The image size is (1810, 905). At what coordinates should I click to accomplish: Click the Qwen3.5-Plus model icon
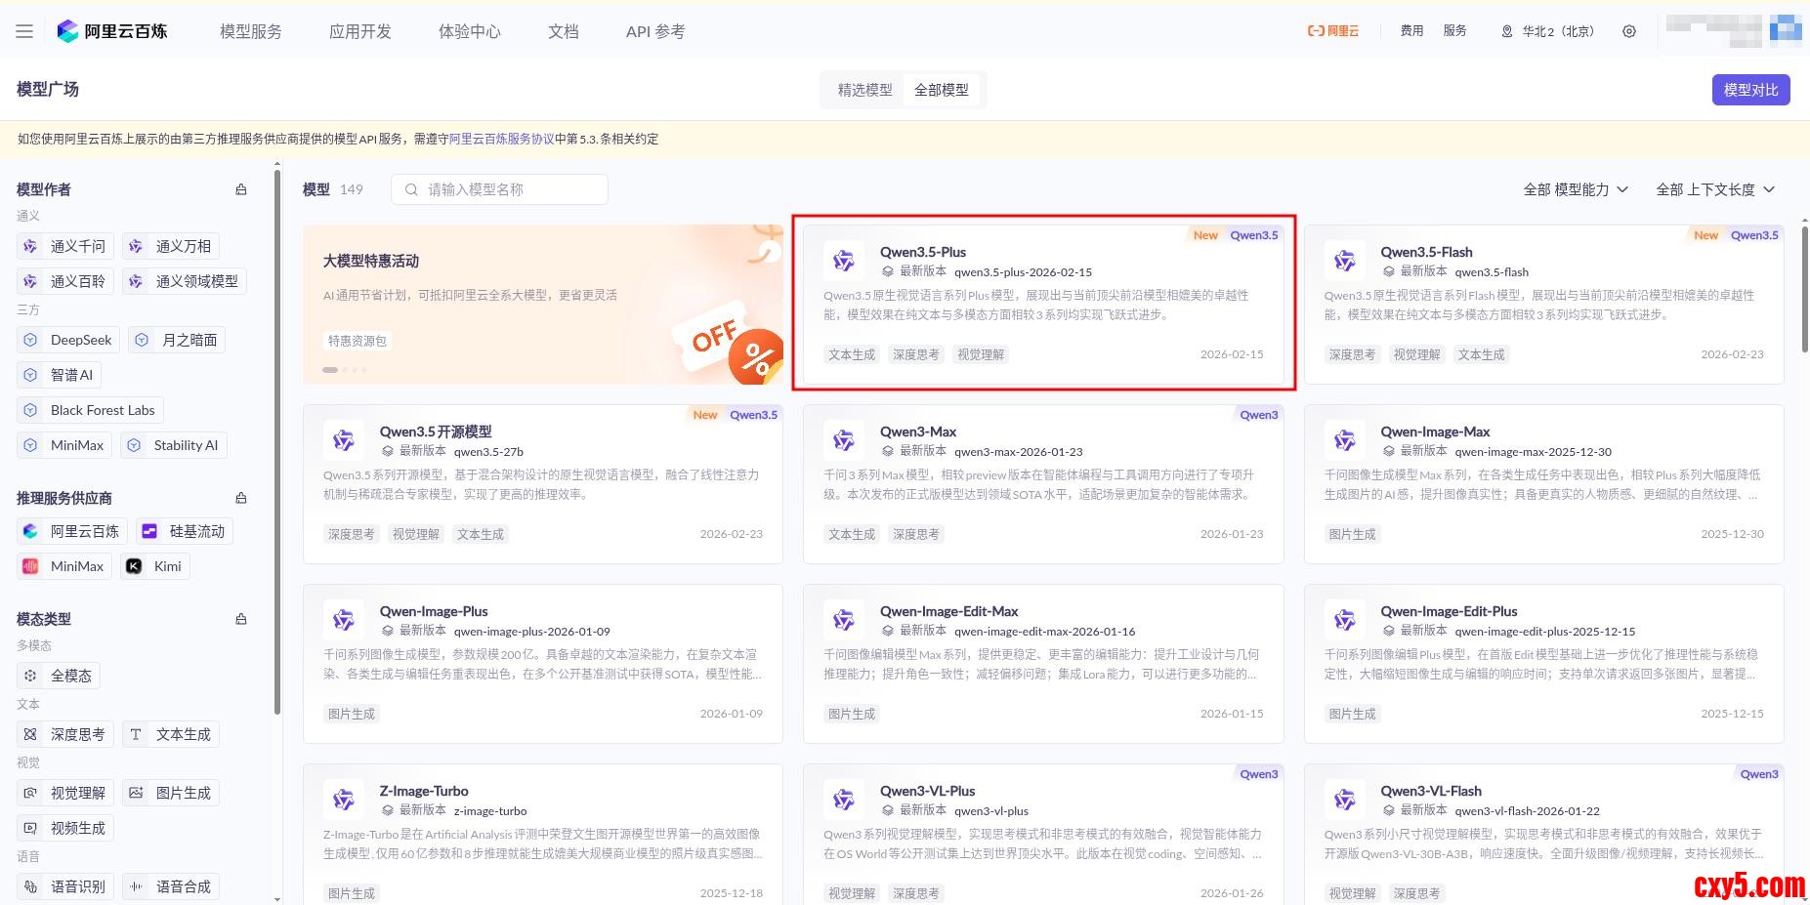click(x=843, y=261)
